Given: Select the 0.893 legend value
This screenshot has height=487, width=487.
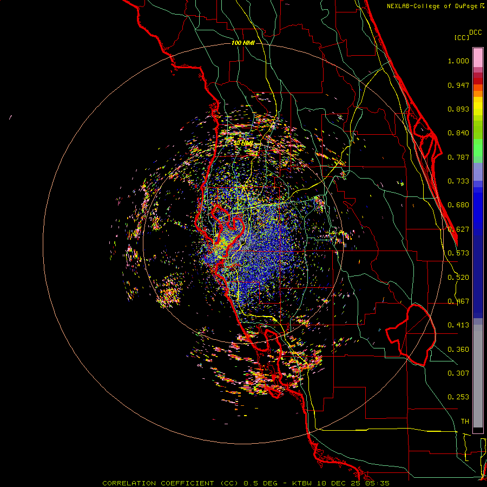Looking at the screenshot, I should [458, 109].
